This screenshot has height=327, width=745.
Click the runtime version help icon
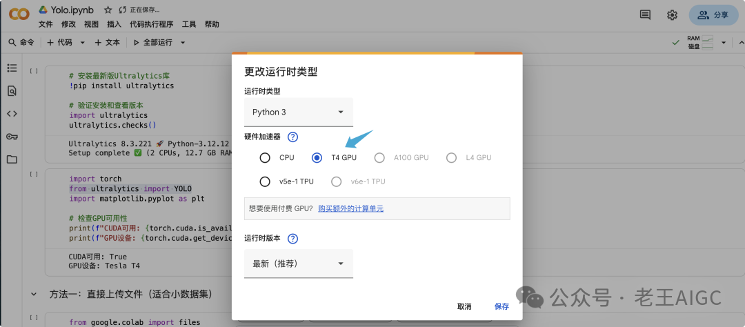point(292,239)
